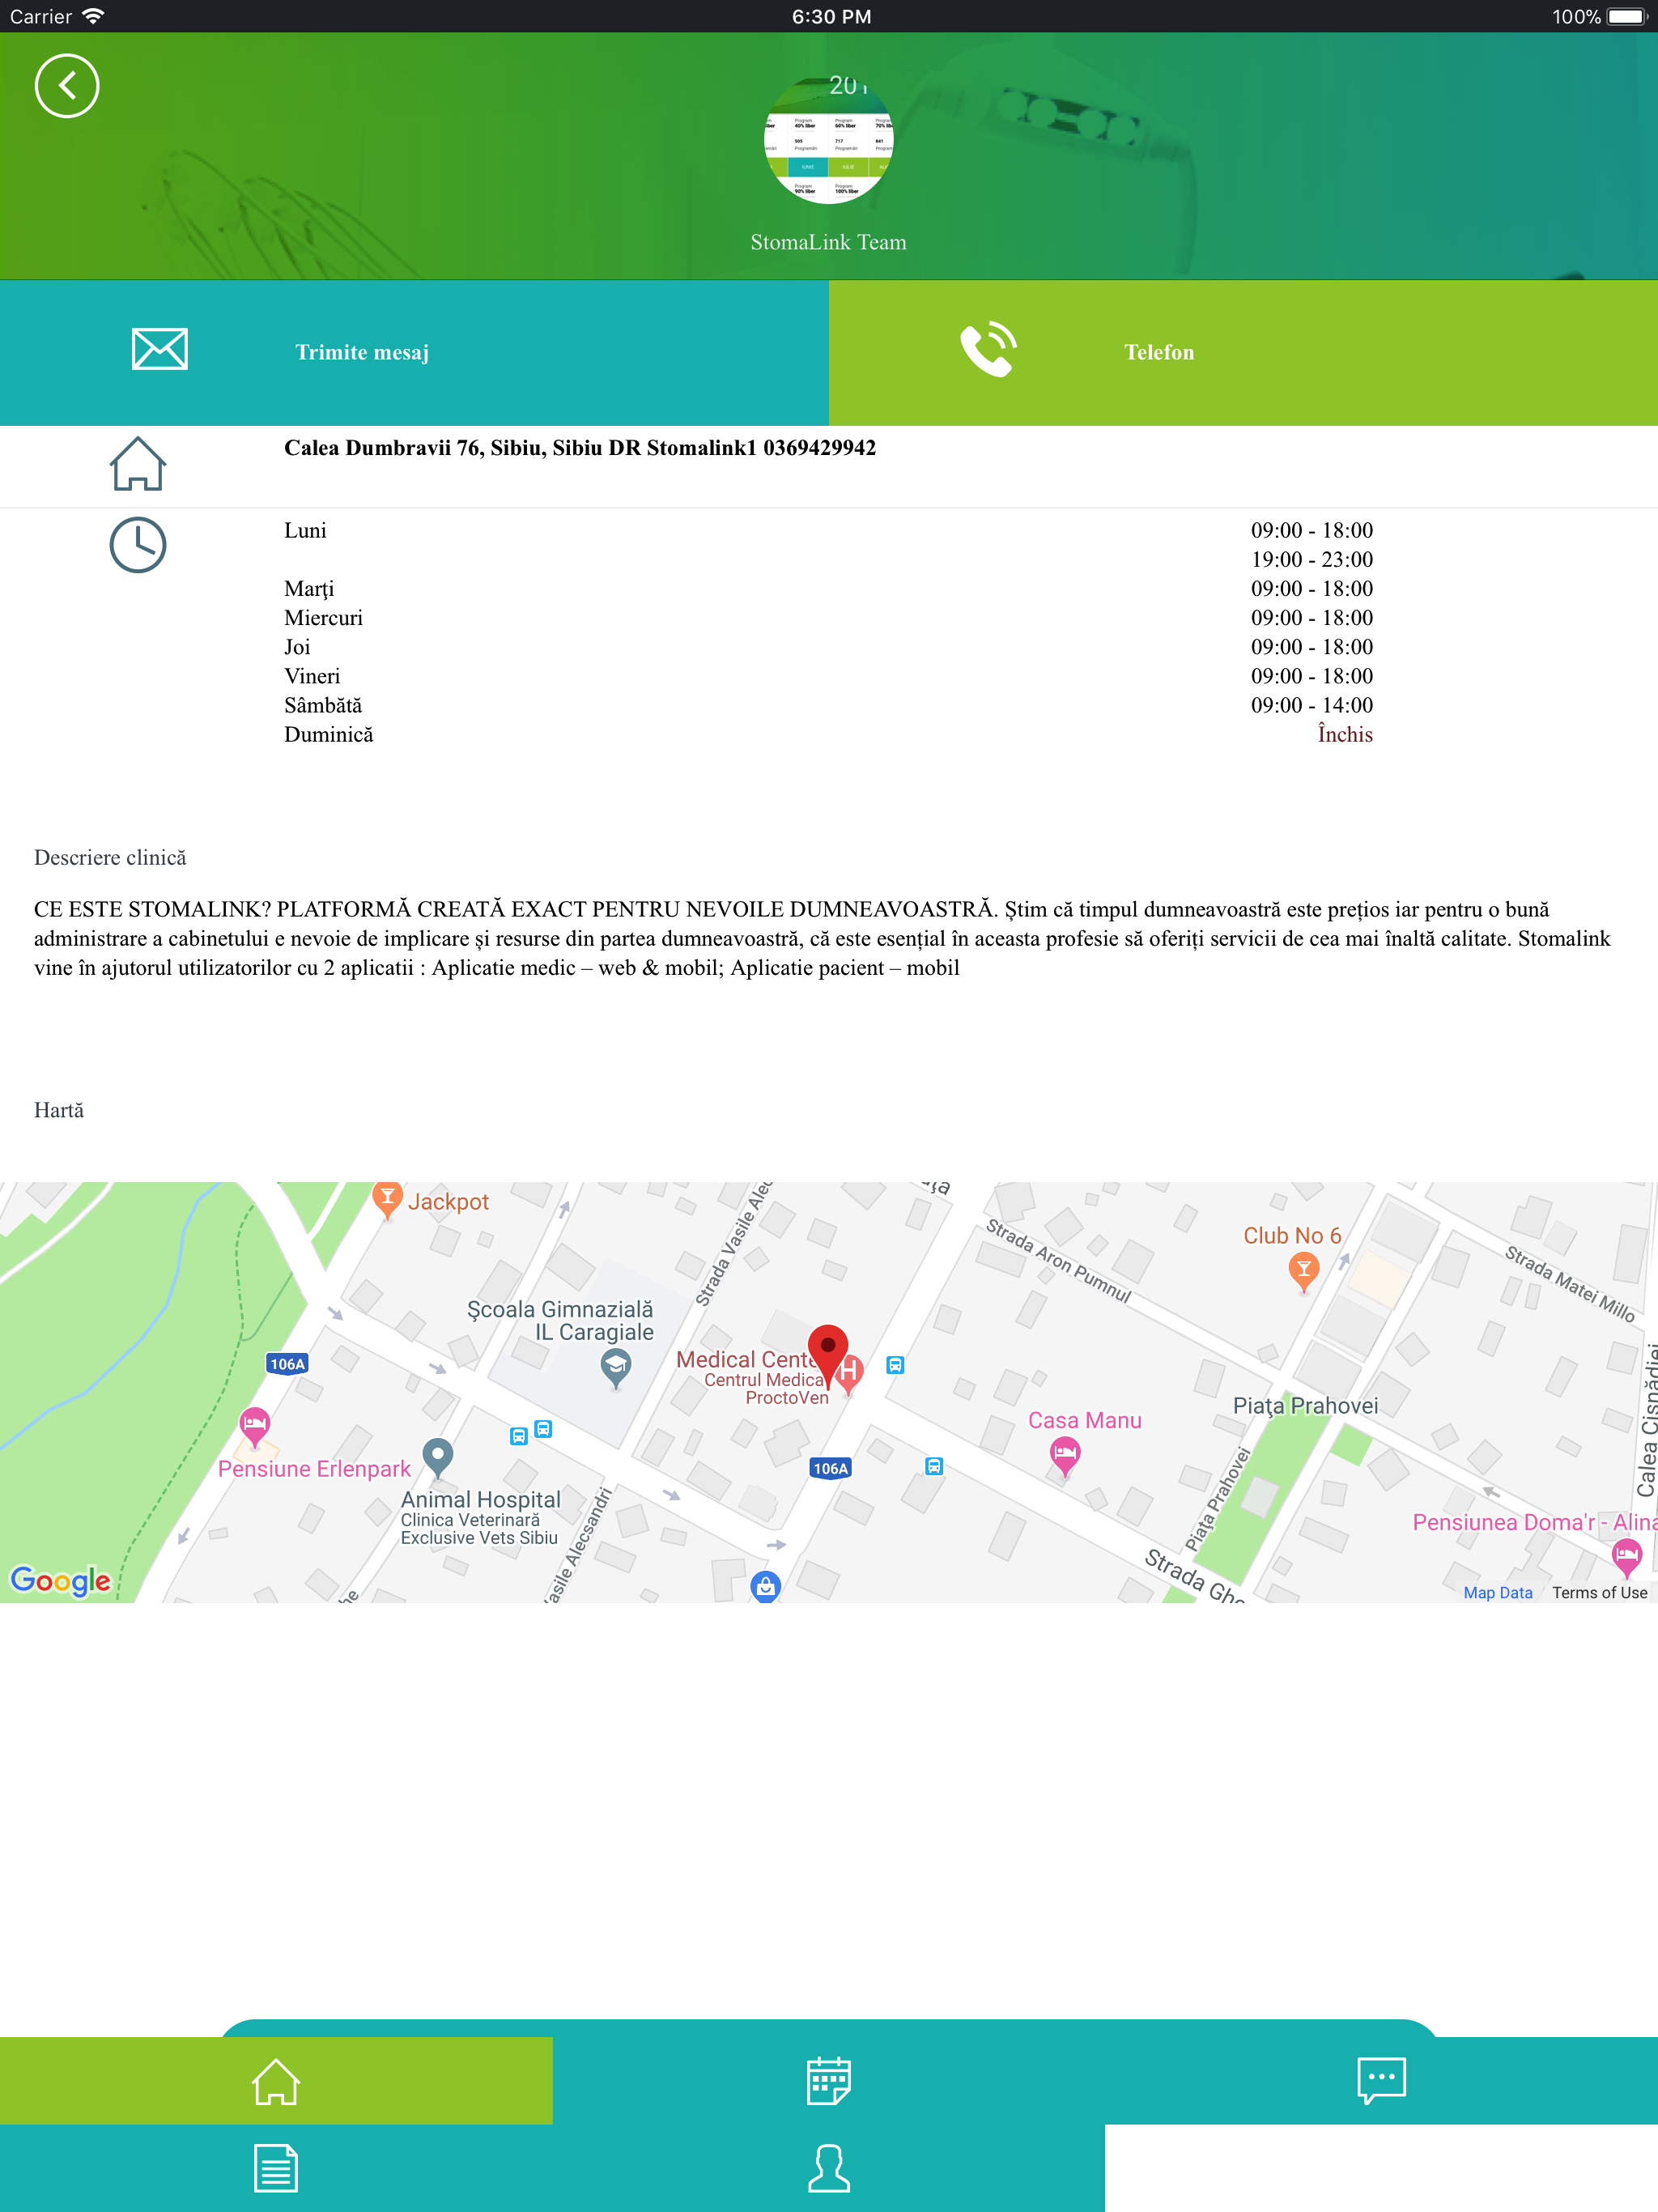Screen dimensions: 1658x2212
Task: Tap the envelope message icon
Action: click(160, 349)
